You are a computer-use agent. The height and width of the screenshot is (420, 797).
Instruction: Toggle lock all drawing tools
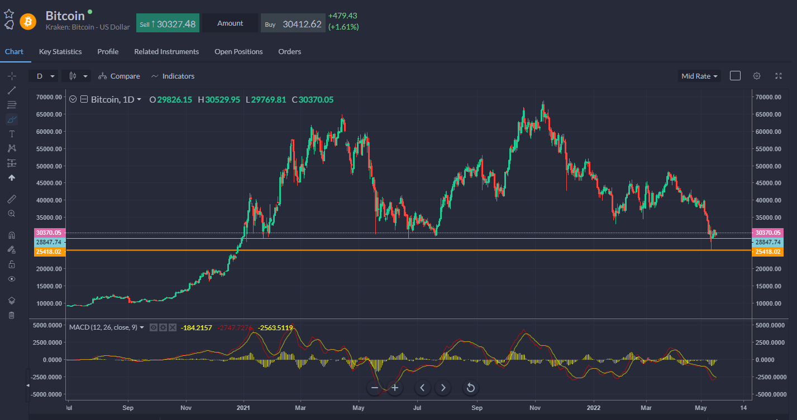[12, 264]
